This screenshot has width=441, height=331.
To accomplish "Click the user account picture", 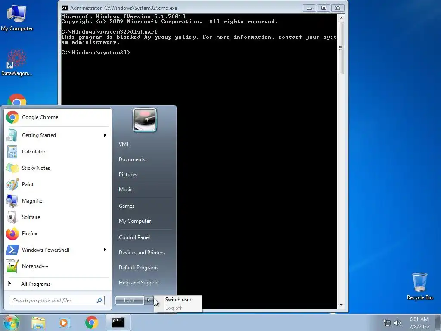I will click(145, 120).
